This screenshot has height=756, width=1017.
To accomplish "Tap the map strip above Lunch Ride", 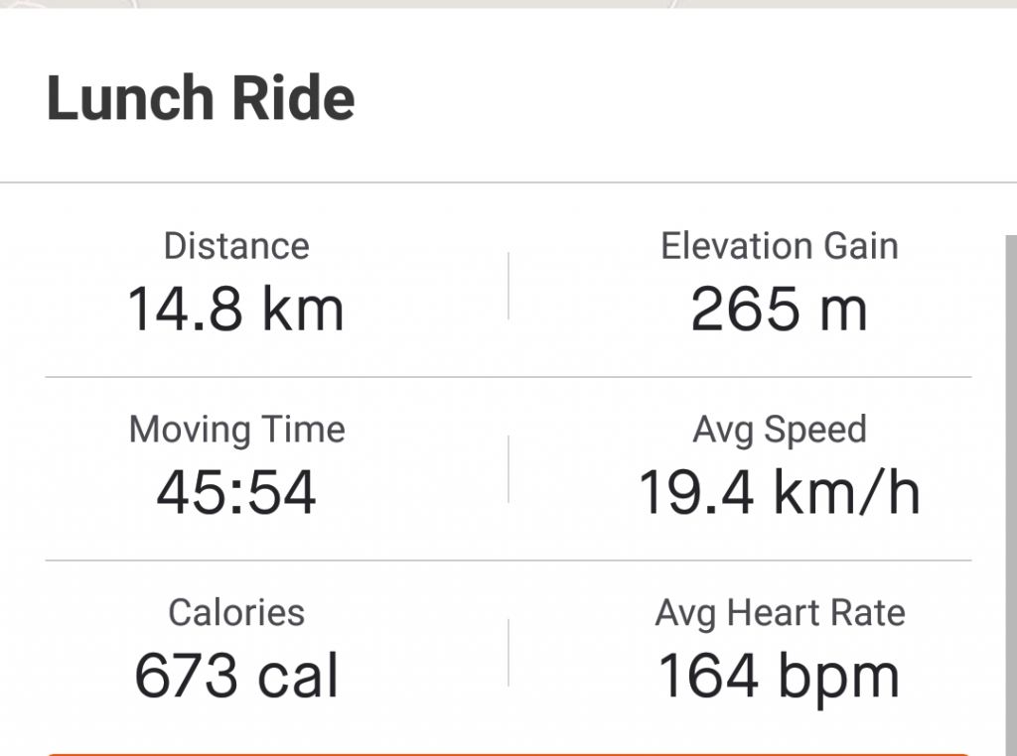I will coord(508,4).
